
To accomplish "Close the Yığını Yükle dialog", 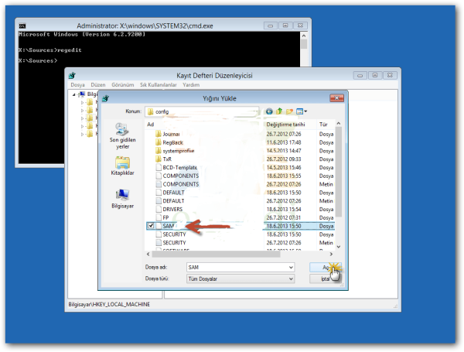I will pos(336,98).
